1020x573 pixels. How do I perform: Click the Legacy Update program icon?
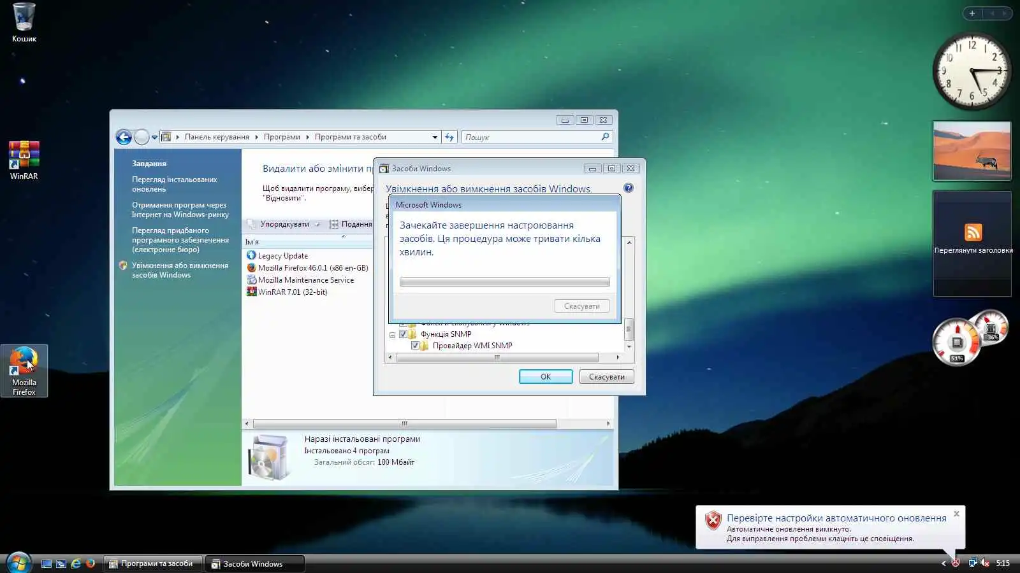251,255
